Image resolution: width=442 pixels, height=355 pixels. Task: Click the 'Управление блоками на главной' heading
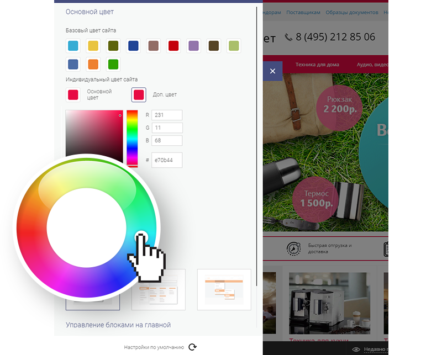[118, 325]
